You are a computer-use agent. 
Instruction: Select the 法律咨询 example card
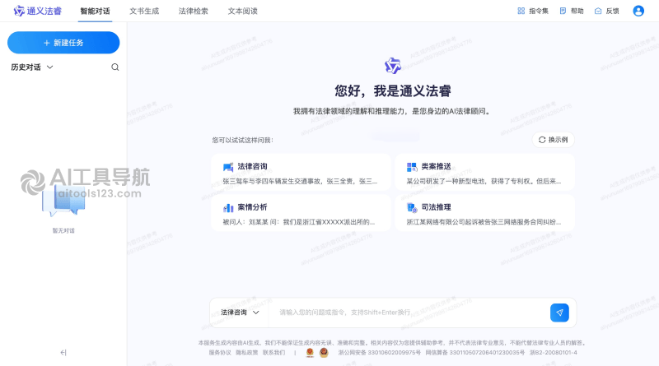[301, 173]
